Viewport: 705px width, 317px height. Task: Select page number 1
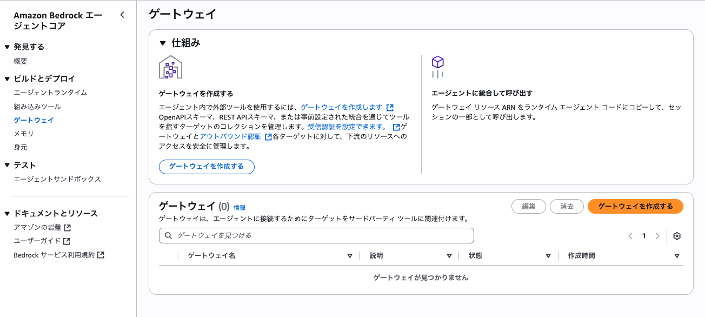pos(644,236)
